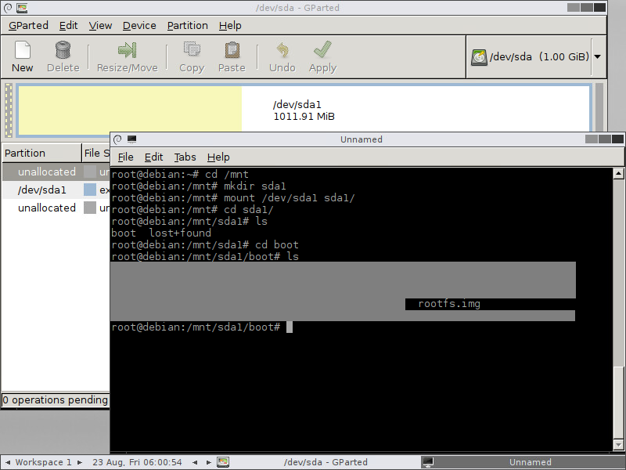
Task: Click the gray swatch of the first unallocated row
Action: click(90, 172)
